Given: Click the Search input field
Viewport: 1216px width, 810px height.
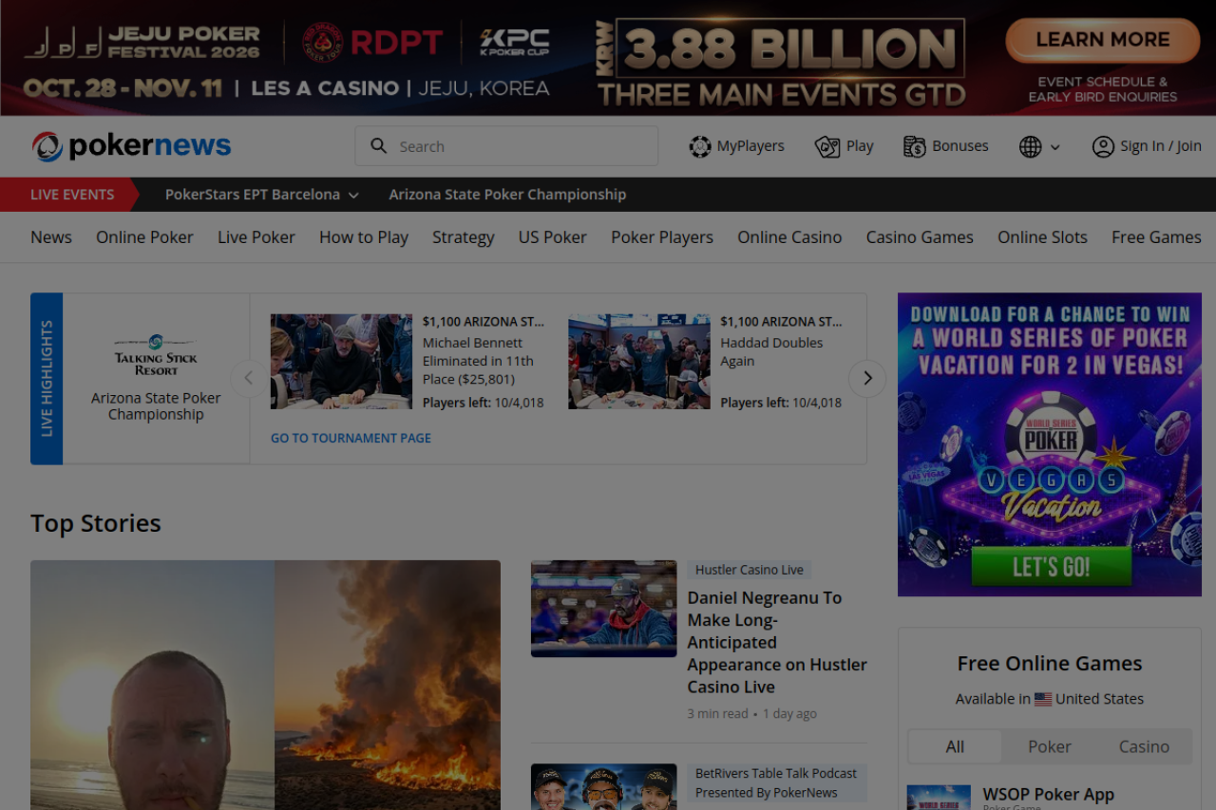Looking at the screenshot, I should click(506, 146).
